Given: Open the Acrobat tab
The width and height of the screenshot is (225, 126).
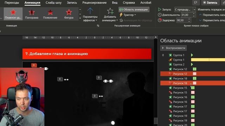Looking at the screenshot, I should (x=146, y=2).
